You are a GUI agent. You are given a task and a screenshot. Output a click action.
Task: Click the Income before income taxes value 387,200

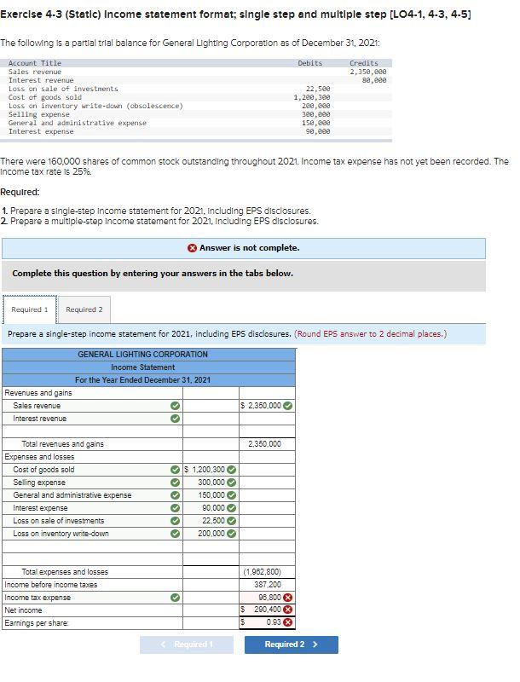tap(268, 585)
